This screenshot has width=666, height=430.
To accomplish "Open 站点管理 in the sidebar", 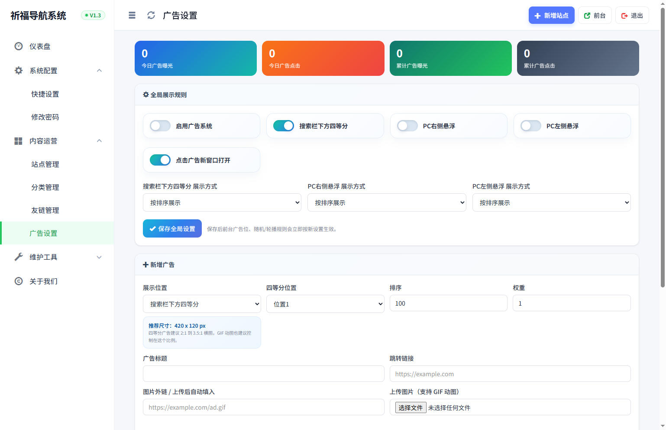I will tap(57, 164).
